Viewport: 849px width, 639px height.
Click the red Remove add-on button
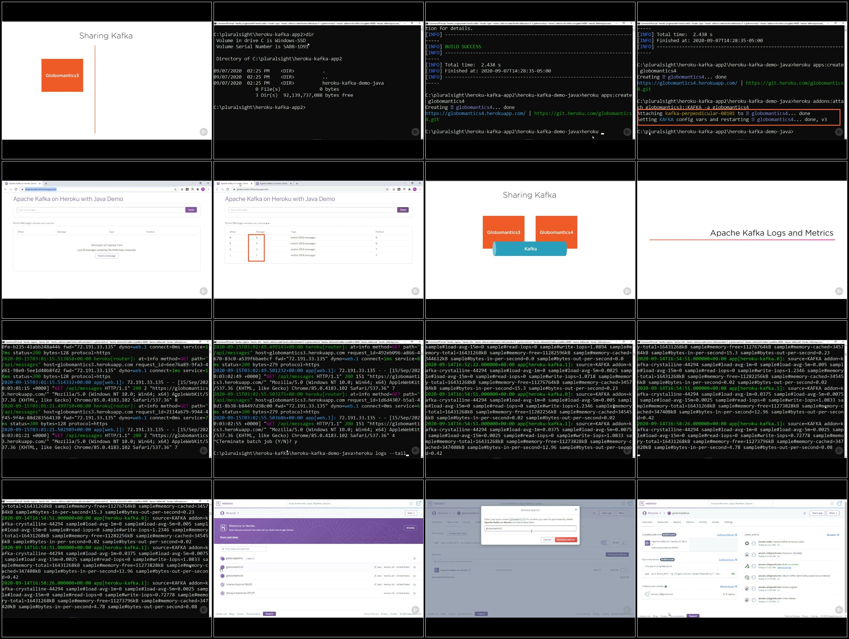566,540
